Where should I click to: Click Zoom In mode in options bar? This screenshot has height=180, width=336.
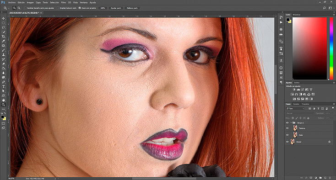click(x=14, y=8)
